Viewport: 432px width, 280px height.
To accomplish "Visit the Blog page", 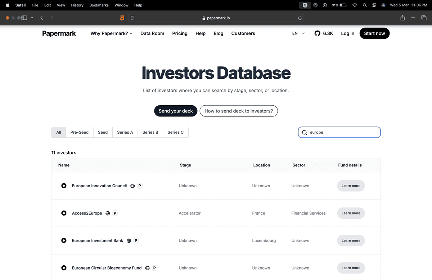I will [219, 33].
